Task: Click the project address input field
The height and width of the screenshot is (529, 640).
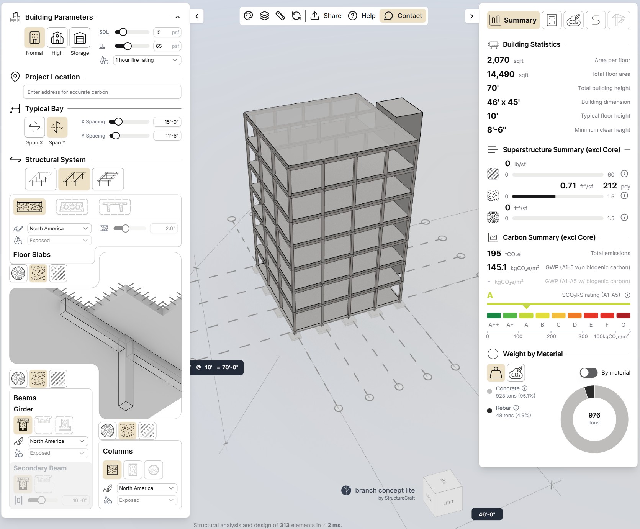Action: click(x=102, y=92)
